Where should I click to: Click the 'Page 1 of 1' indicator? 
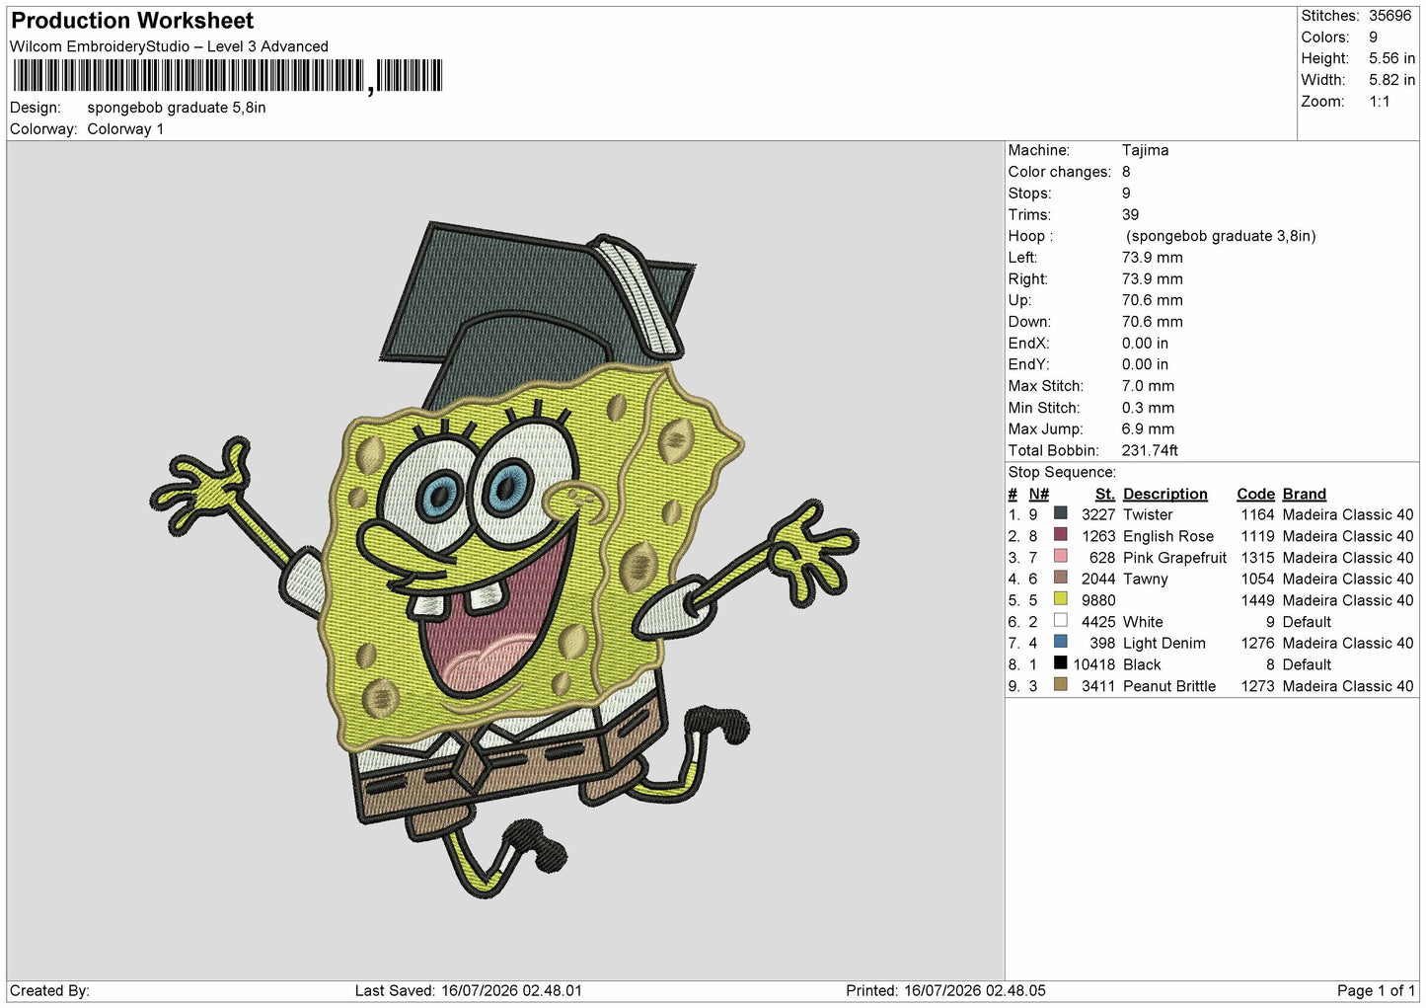[1376, 990]
